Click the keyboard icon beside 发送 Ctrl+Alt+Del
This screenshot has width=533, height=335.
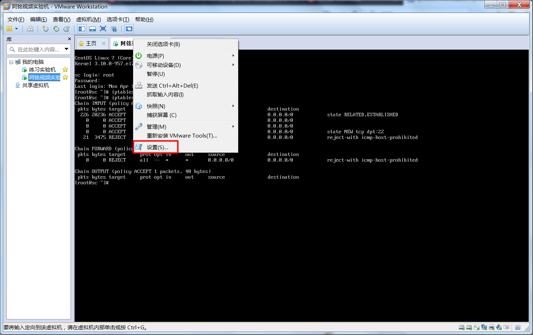[139, 85]
